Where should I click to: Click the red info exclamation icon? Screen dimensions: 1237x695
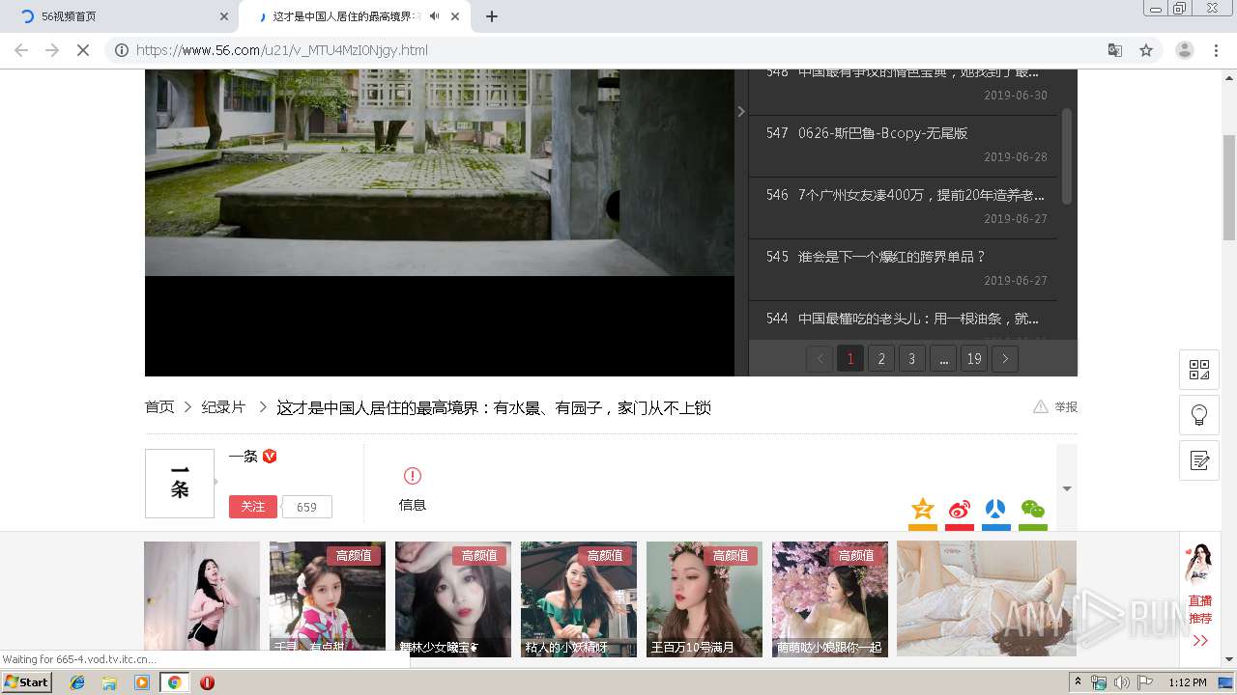click(413, 476)
